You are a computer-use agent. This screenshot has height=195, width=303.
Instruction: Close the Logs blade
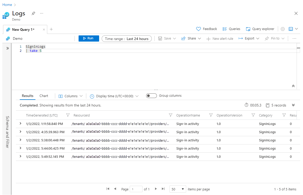click(x=296, y=13)
